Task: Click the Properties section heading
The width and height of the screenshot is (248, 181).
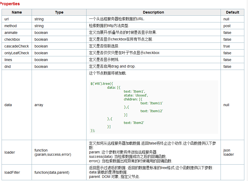Action: (x=10, y=4)
